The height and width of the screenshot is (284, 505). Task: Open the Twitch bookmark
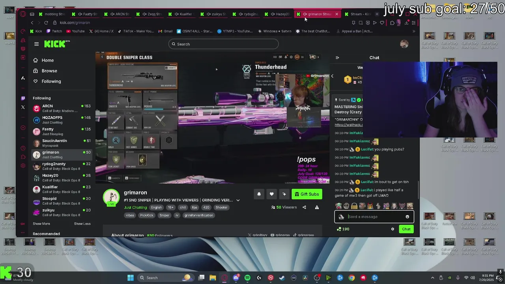pyautogui.click(x=54, y=31)
